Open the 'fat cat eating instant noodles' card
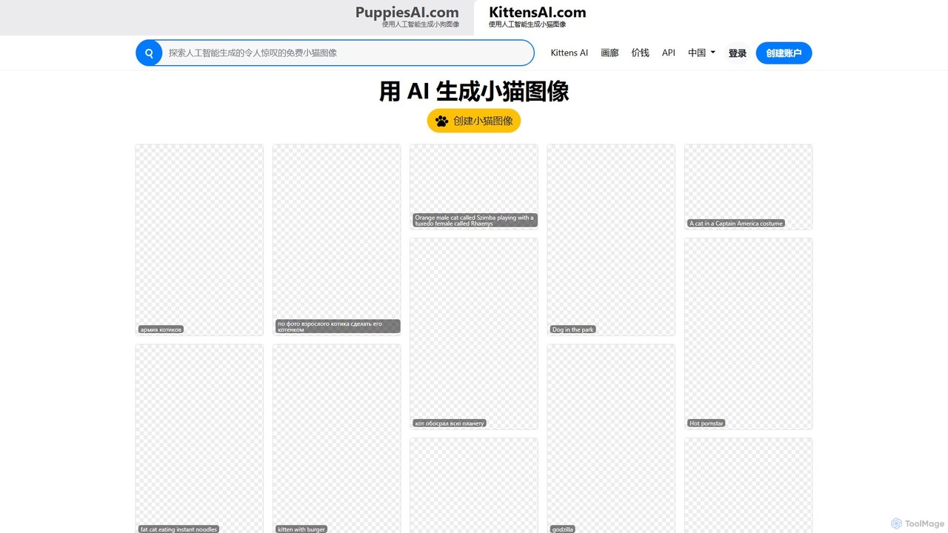948x533 pixels. (199, 439)
